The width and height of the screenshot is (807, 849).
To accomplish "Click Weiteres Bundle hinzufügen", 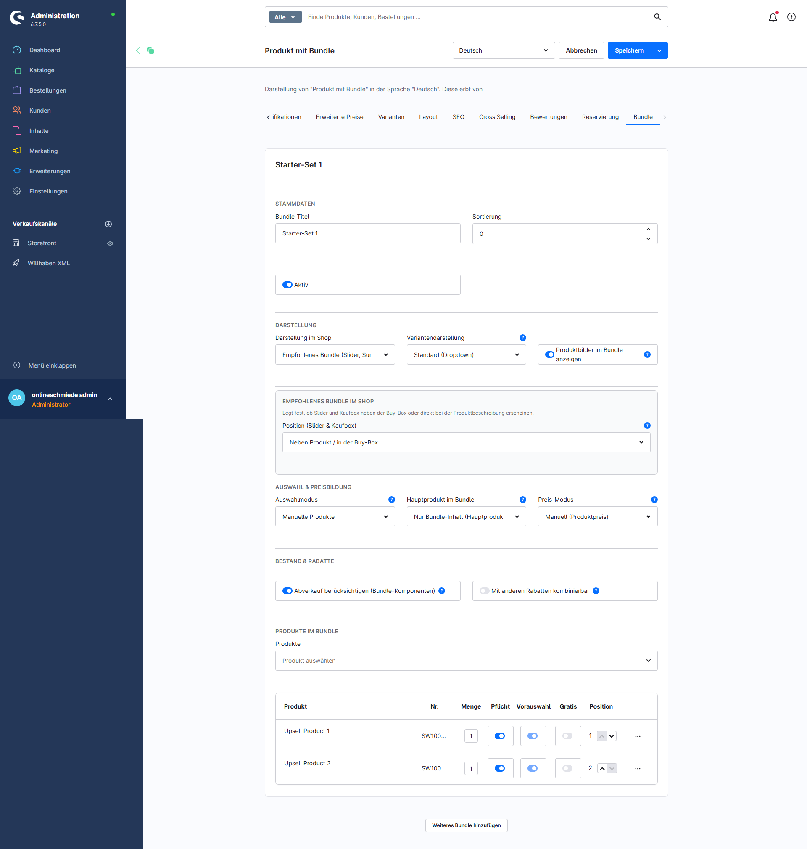I will coord(466,825).
